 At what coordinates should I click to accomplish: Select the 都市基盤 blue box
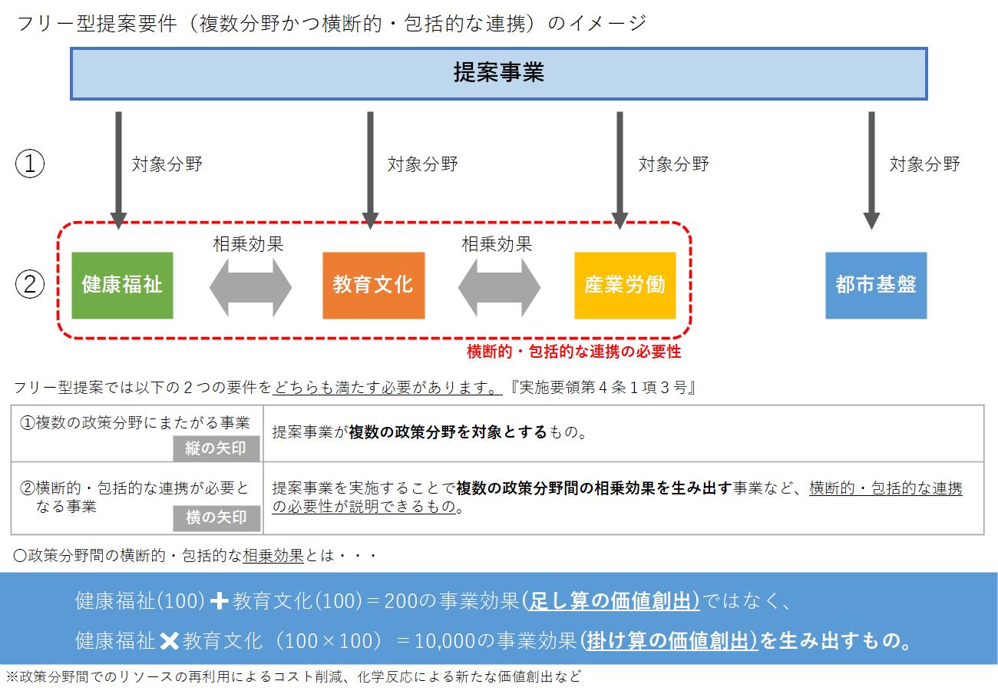pos(876,285)
